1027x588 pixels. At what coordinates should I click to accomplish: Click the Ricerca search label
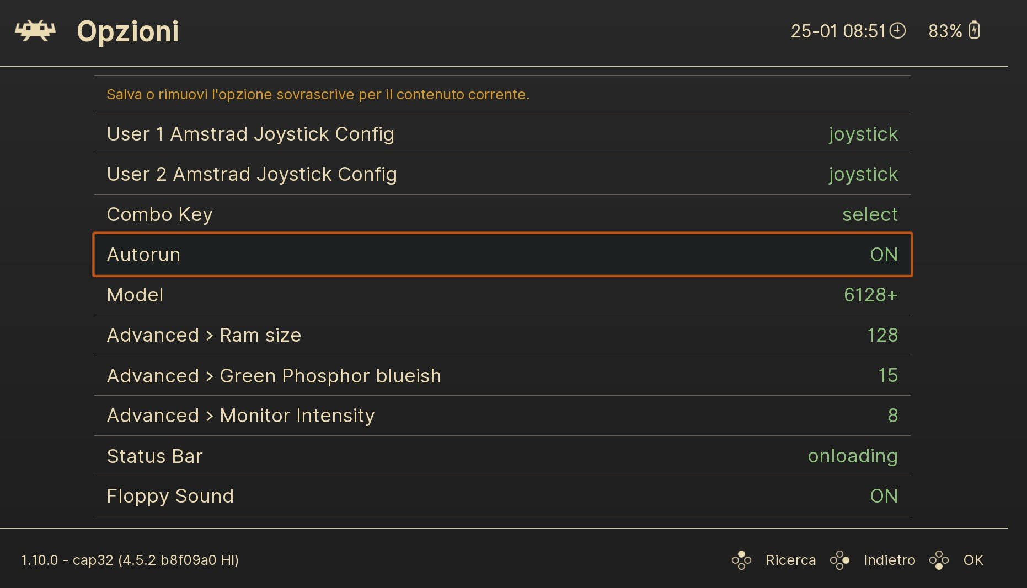790,560
